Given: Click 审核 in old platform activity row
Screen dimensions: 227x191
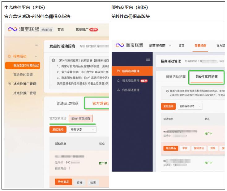Looking at the screenshot, I should click(79, 183).
